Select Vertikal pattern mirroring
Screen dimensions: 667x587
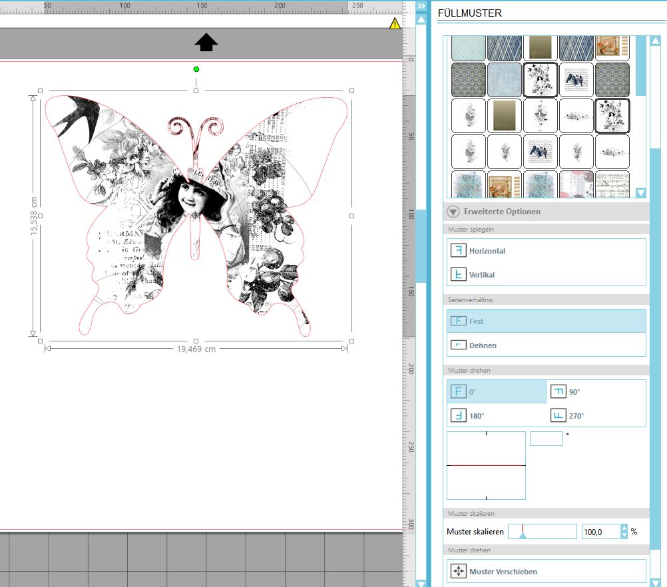(547, 274)
